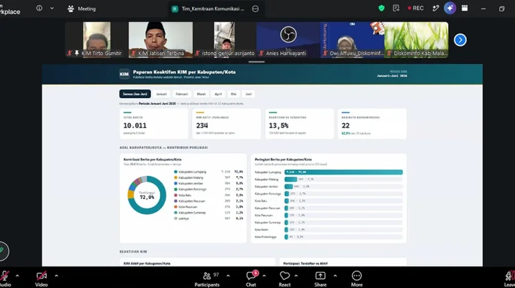Expand audio options arrow
The height and width of the screenshot is (288, 515).
[x=17, y=276]
